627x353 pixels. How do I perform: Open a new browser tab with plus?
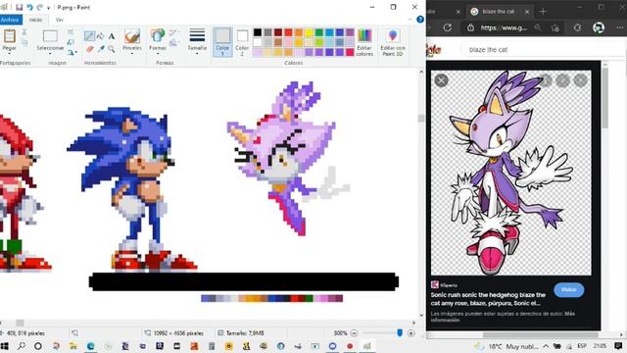[x=543, y=12]
